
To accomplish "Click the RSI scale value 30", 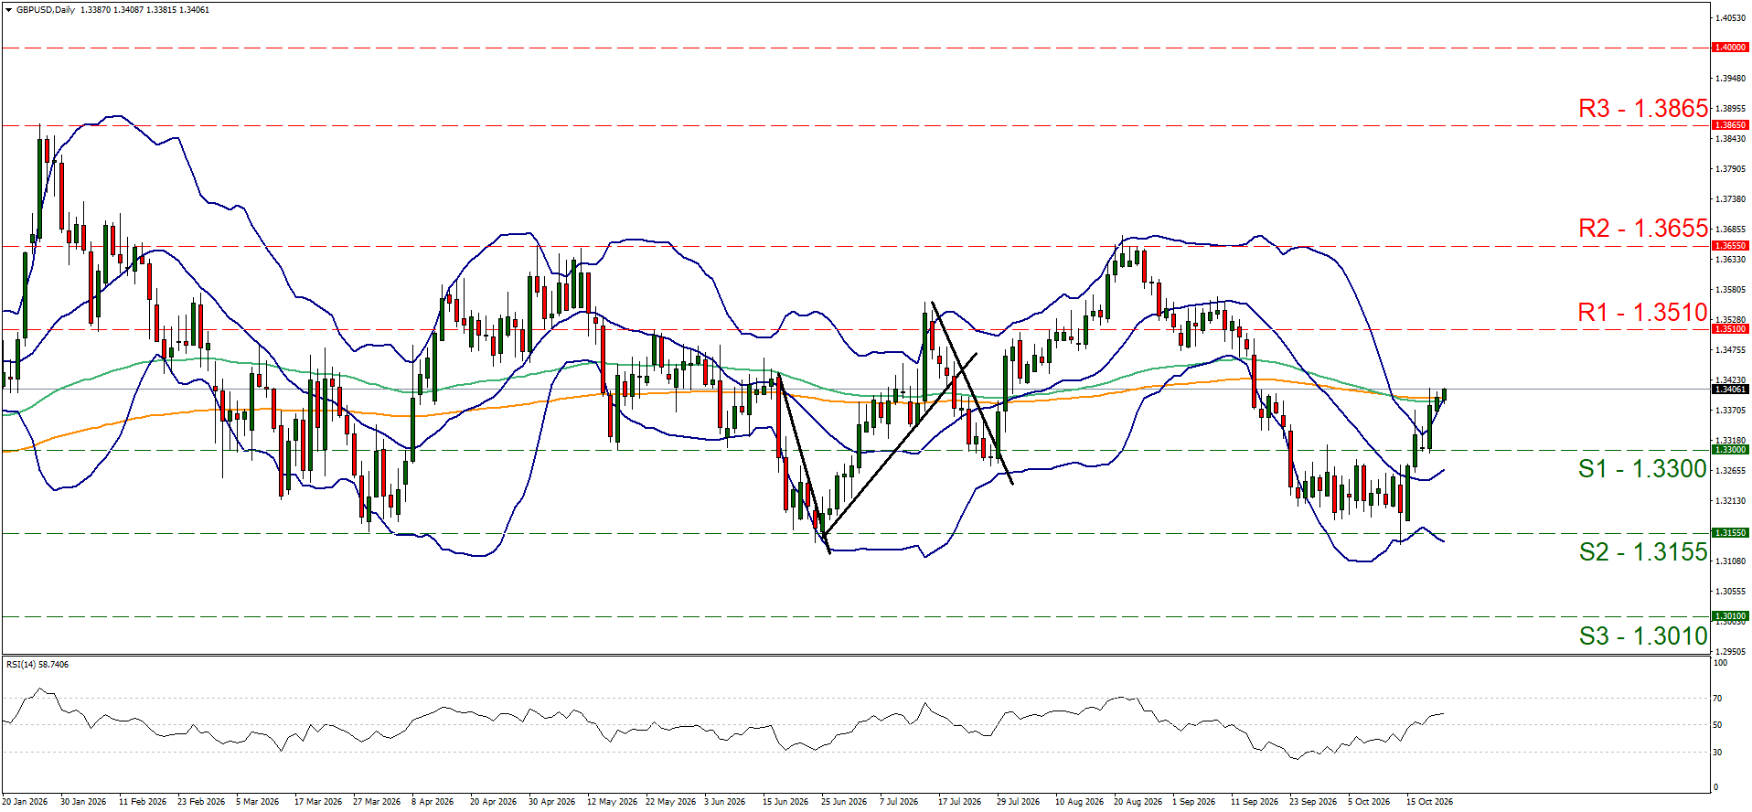I will (x=1717, y=753).
